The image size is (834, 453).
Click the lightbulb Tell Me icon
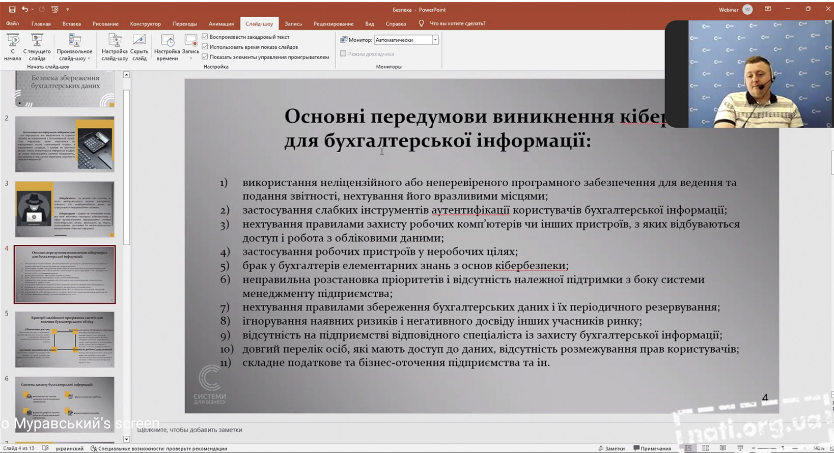(421, 23)
